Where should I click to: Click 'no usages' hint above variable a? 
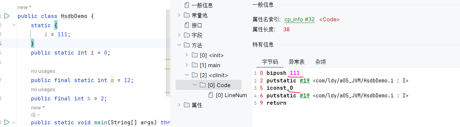43,71
